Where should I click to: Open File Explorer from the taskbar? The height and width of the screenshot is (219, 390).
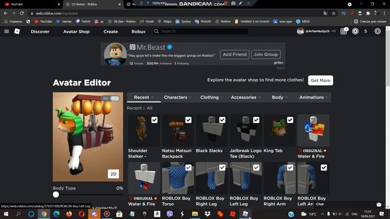[x=195, y=214]
